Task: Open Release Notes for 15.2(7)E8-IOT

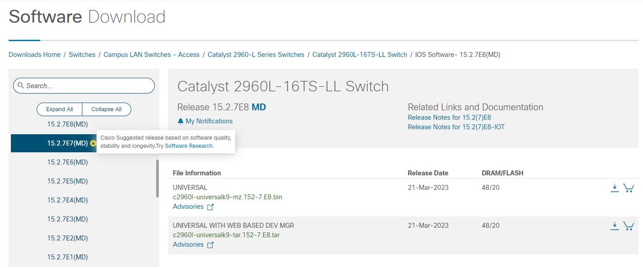Action: 456,127
